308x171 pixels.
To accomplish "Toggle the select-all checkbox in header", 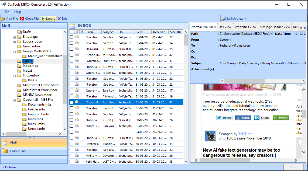I will pos(71,32).
